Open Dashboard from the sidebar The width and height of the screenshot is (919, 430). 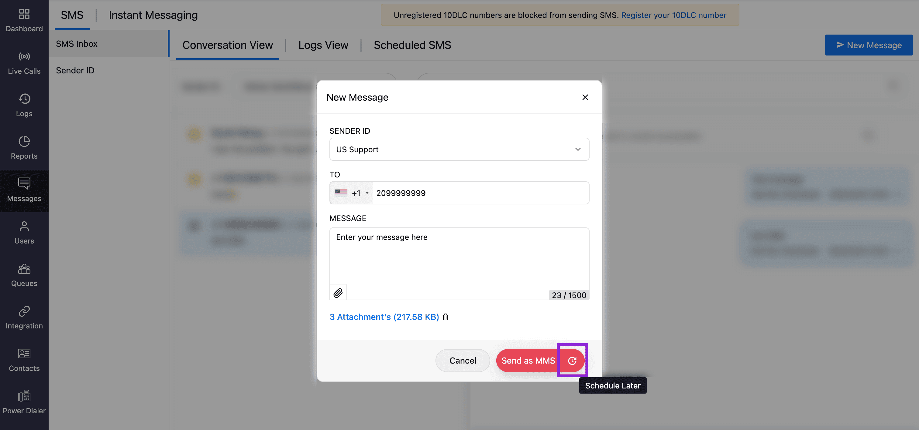tap(24, 20)
